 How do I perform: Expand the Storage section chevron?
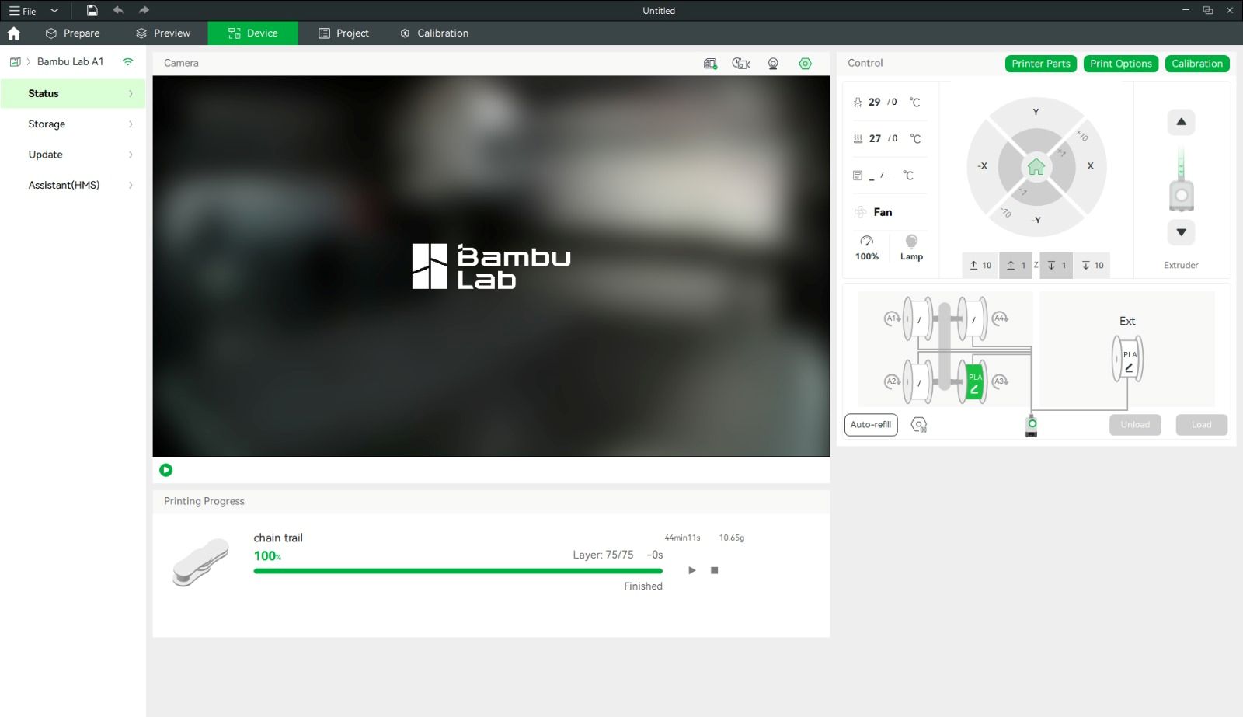131,124
